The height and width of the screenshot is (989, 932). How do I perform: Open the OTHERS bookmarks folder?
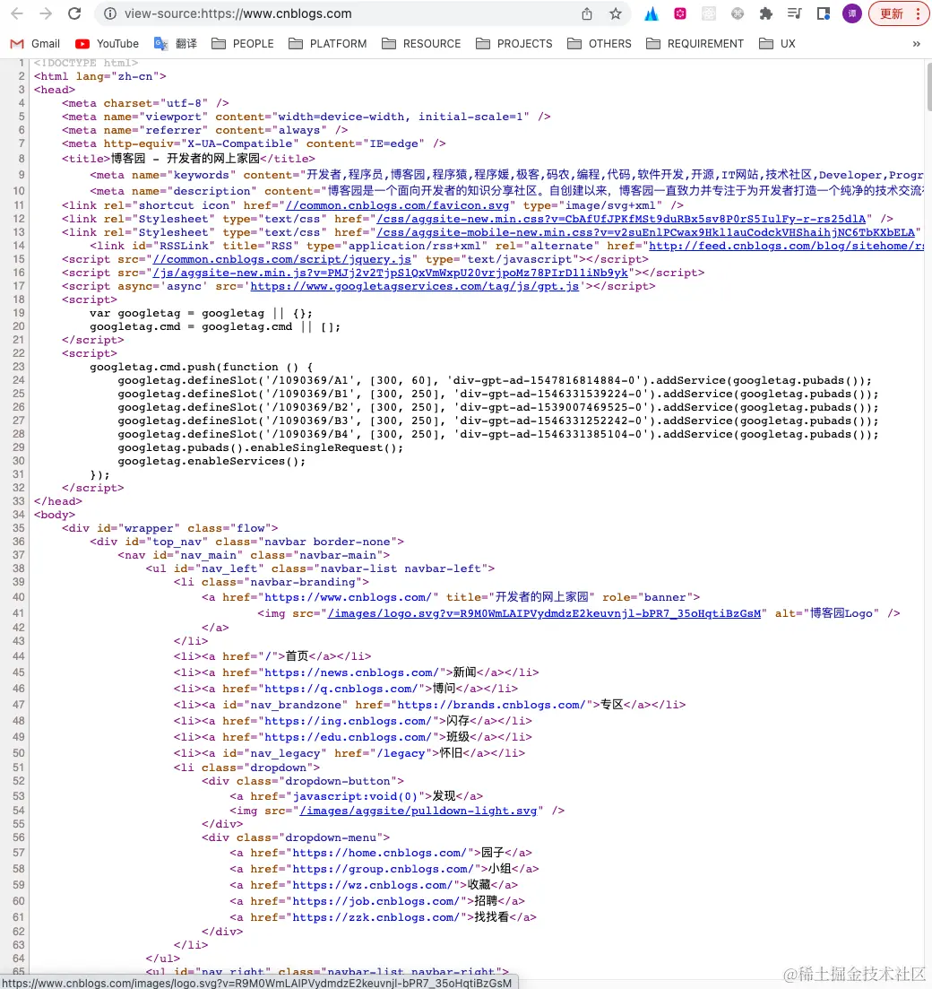click(x=599, y=44)
